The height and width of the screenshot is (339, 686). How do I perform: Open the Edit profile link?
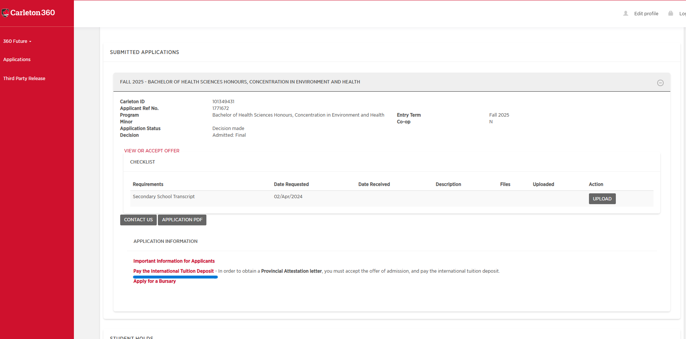[x=646, y=14]
